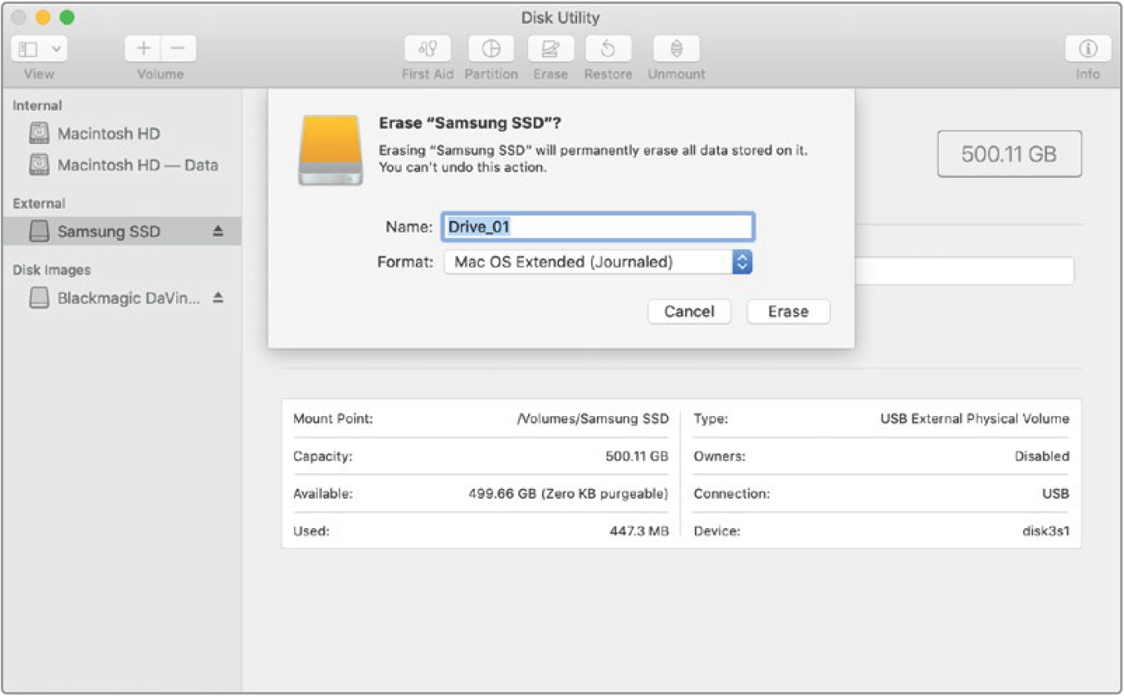
Task: Select the Restore toolbar icon
Action: pyautogui.click(x=607, y=49)
